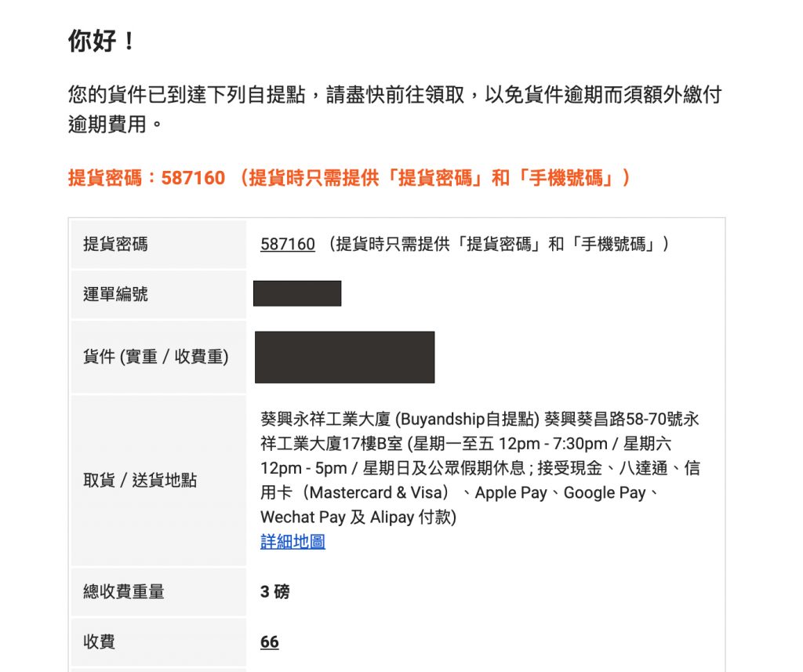Click the underlined 587160 code in table

click(287, 245)
